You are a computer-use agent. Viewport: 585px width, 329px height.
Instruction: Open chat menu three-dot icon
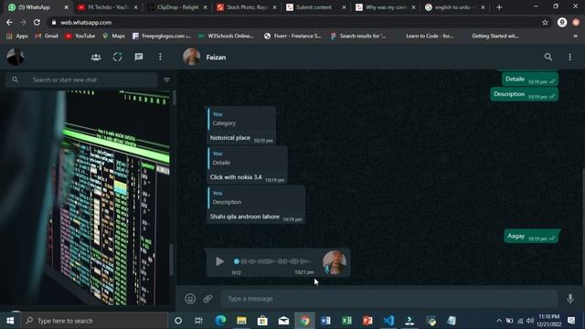569,57
